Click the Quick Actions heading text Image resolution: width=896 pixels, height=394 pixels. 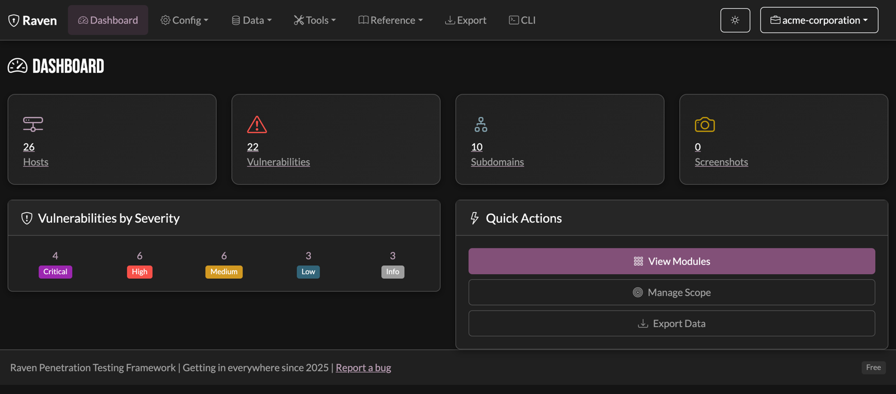point(524,218)
